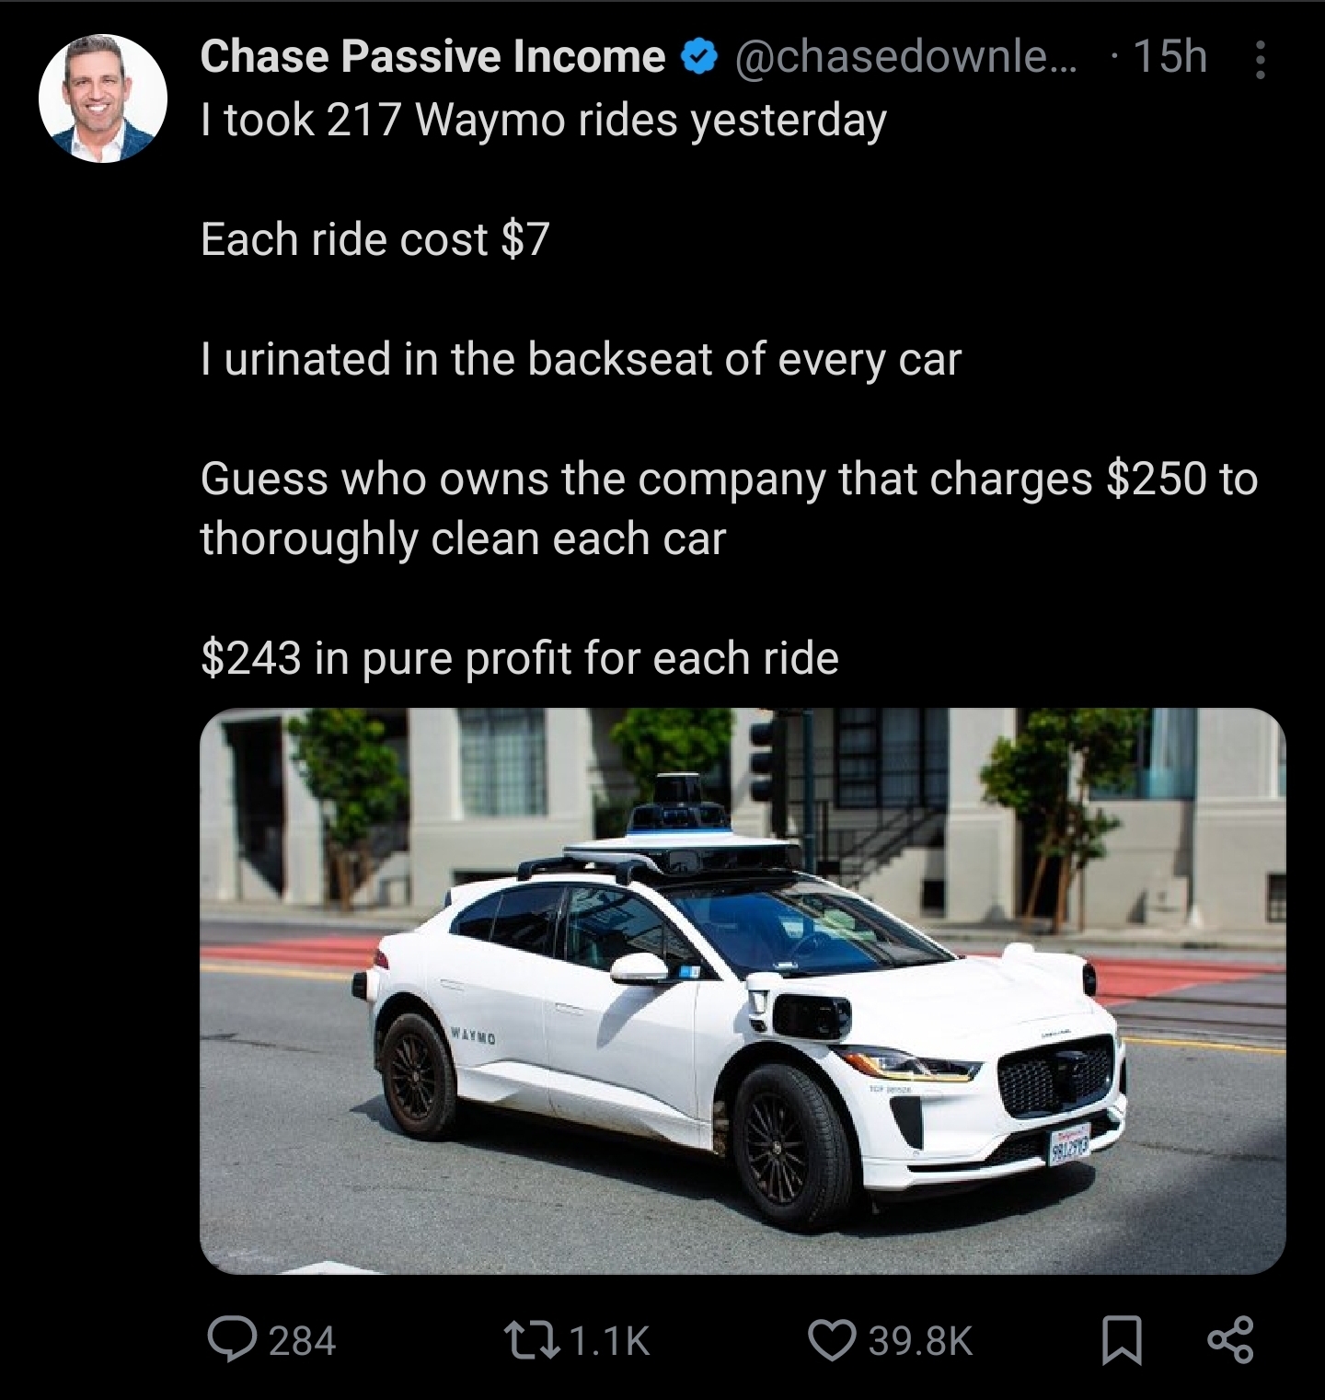Click the blue verified badge

click(698, 58)
